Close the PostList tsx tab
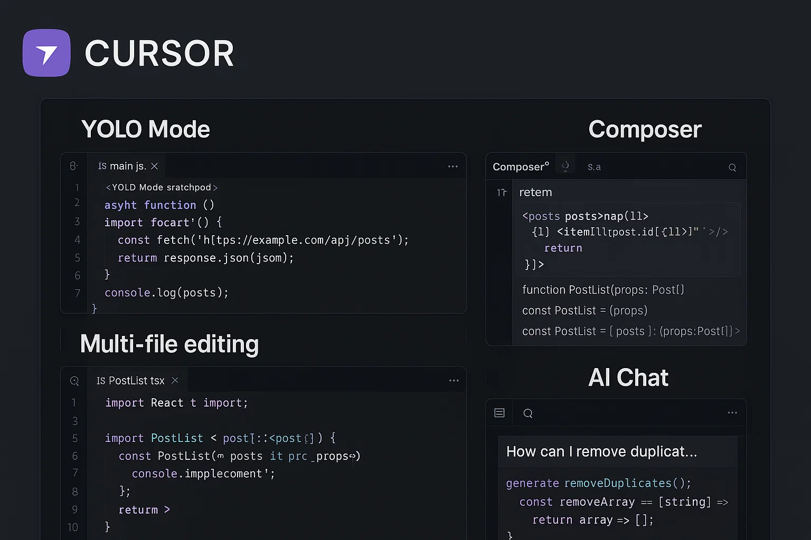Viewport: 811px width, 540px height. [175, 380]
